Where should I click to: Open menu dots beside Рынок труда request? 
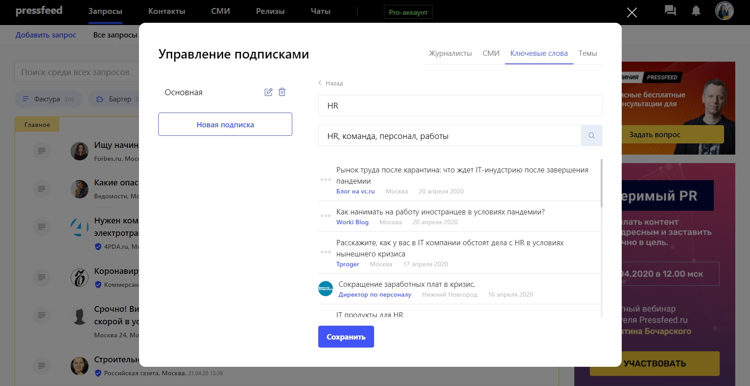pyautogui.click(x=326, y=180)
